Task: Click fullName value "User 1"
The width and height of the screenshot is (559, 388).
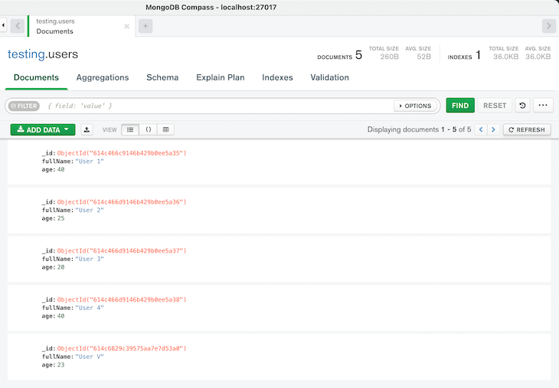Action: click(x=90, y=161)
